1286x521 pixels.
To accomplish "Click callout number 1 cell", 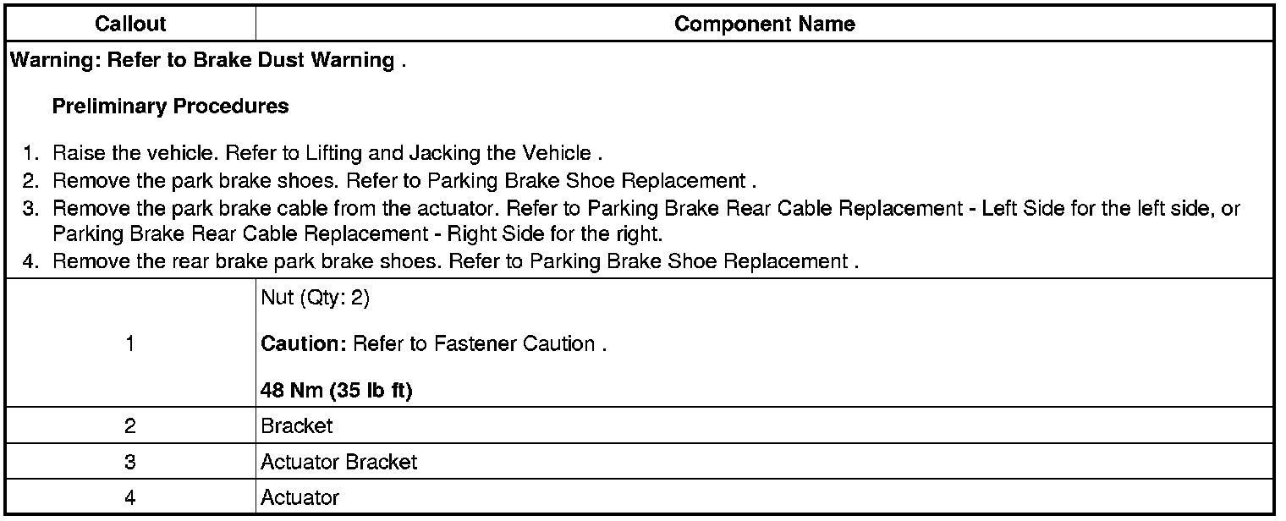I will pyautogui.click(x=129, y=344).
